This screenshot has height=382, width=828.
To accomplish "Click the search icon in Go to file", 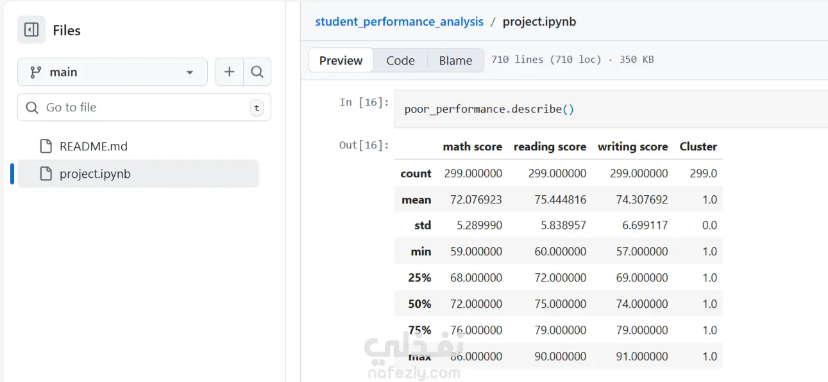I will [x=32, y=107].
